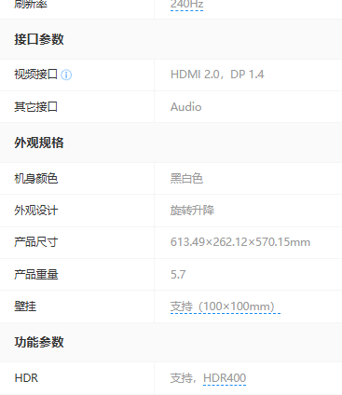Click the 外观设计 label
This screenshot has height=395, width=342.
[36, 211]
